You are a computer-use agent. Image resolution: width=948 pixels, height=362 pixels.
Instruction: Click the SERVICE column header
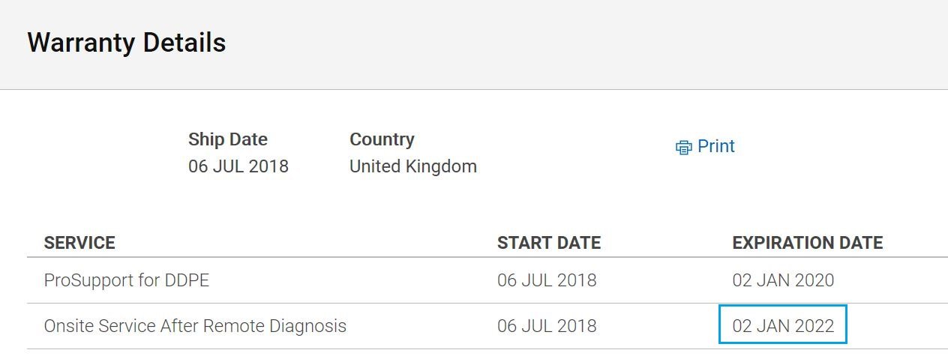[79, 243]
